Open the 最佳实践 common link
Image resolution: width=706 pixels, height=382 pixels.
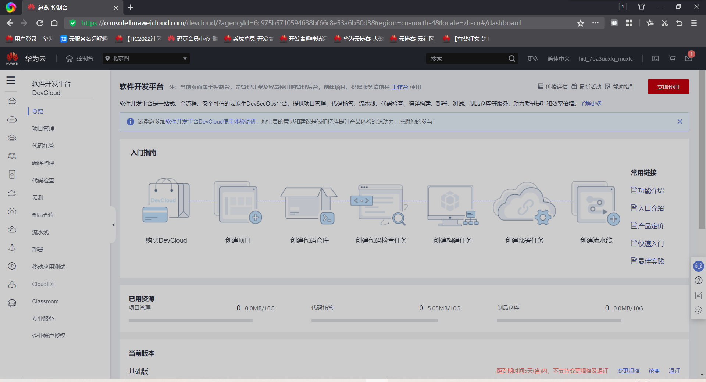(x=648, y=261)
